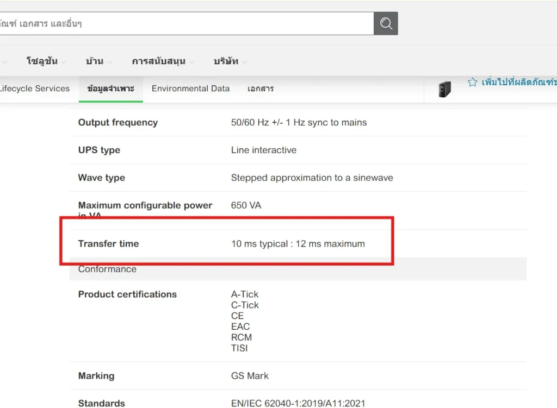Select the Stepped approximation to a sinewave value
This screenshot has height=408, width=557.
312,178
